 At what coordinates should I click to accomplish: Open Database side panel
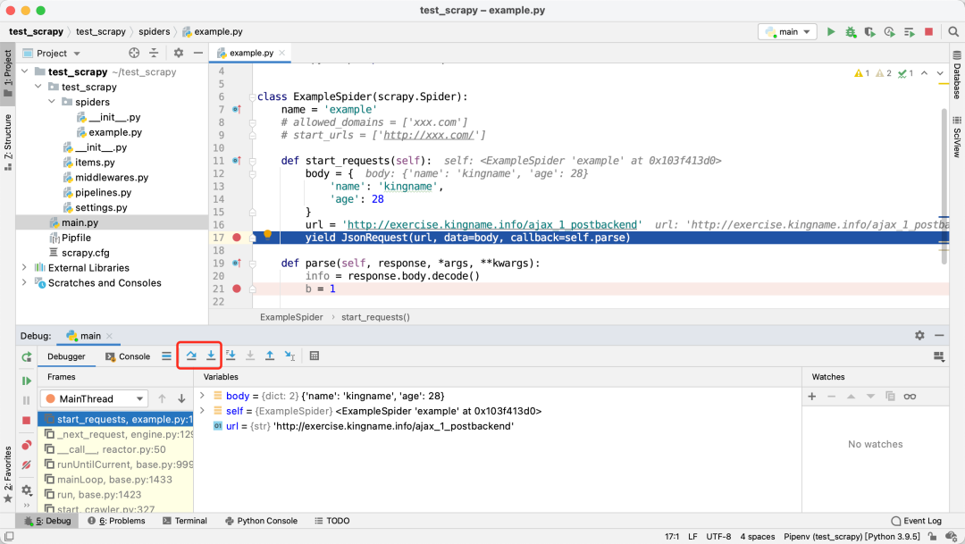click(x=957, y=75)
